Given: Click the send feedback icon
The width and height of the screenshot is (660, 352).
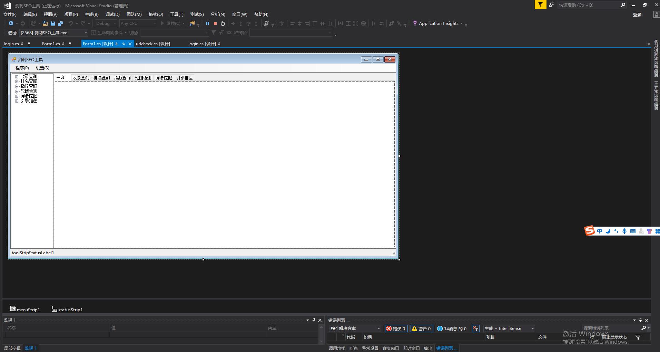Looking at the screenshot, I should point(552,5).
